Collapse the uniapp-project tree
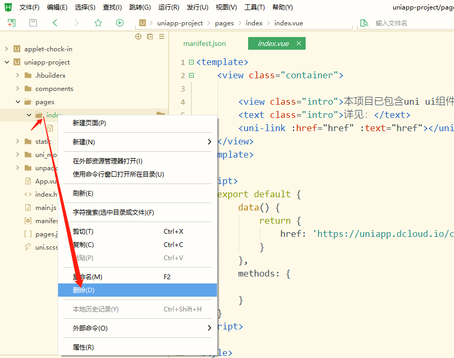 pyautogui.click(x=7, y=62)
